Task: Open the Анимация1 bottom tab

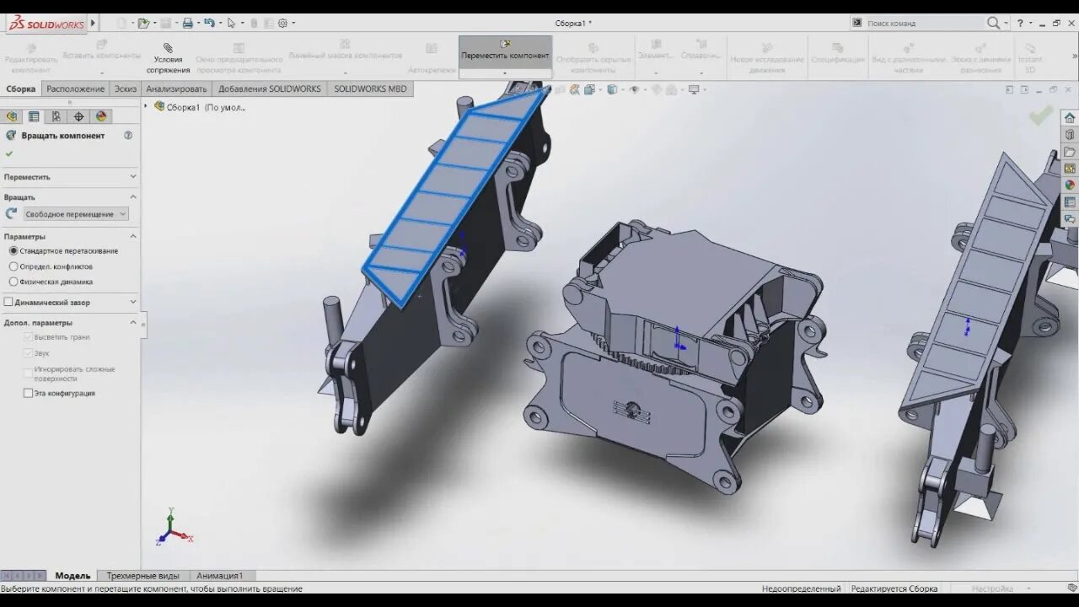Action: coord(219,576)
